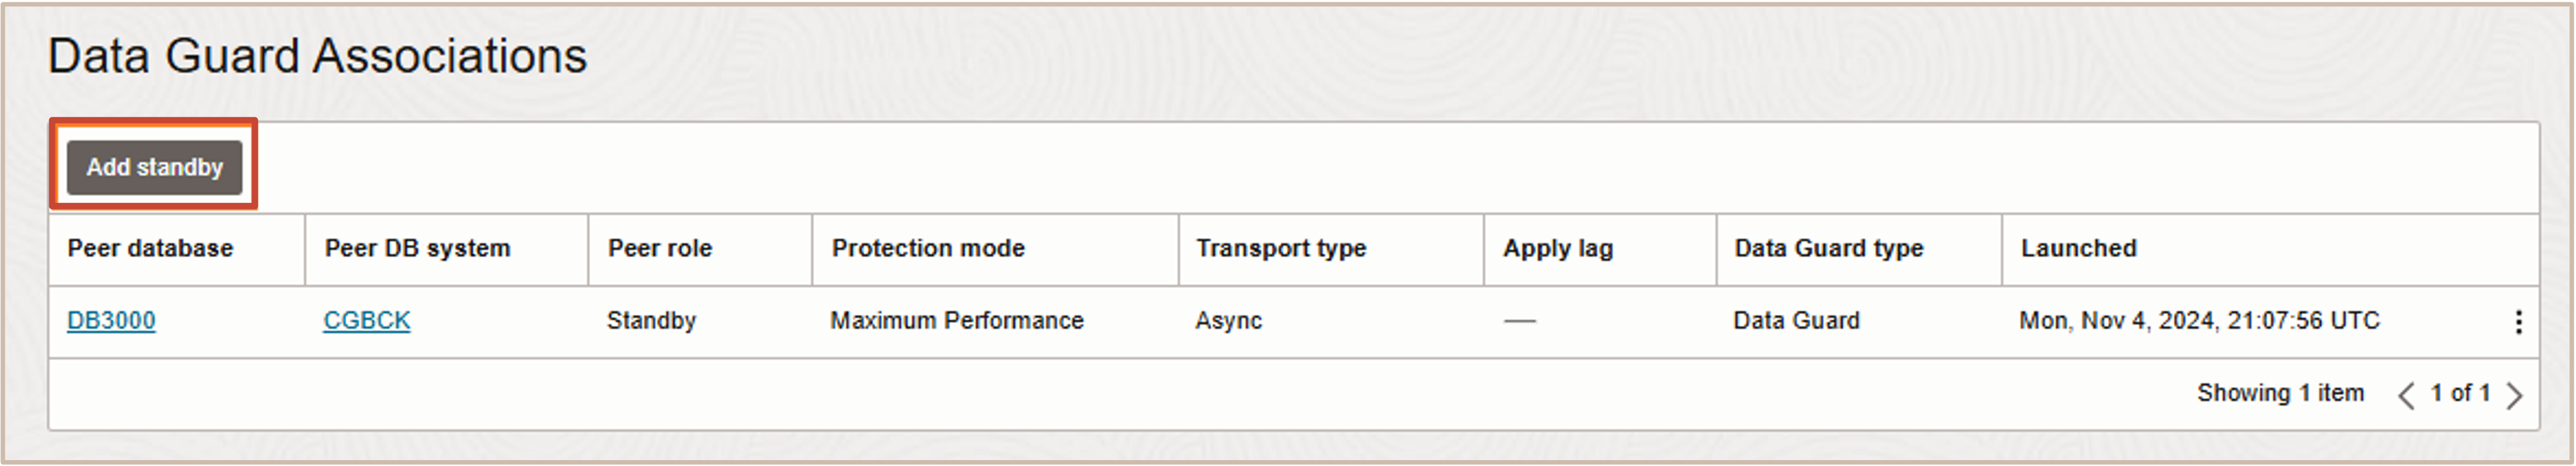The width and height of the screenshot is (2576, 466).
Task: Click the Transport type column header
Action: tap(1281, 248)
